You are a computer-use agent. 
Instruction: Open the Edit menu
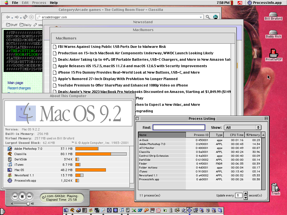[25, 3]
